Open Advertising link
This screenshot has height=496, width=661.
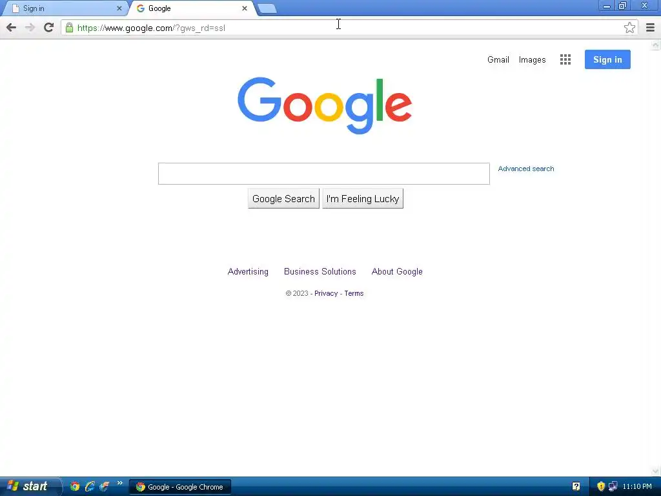pyautogui.click(x=248, y=272)
